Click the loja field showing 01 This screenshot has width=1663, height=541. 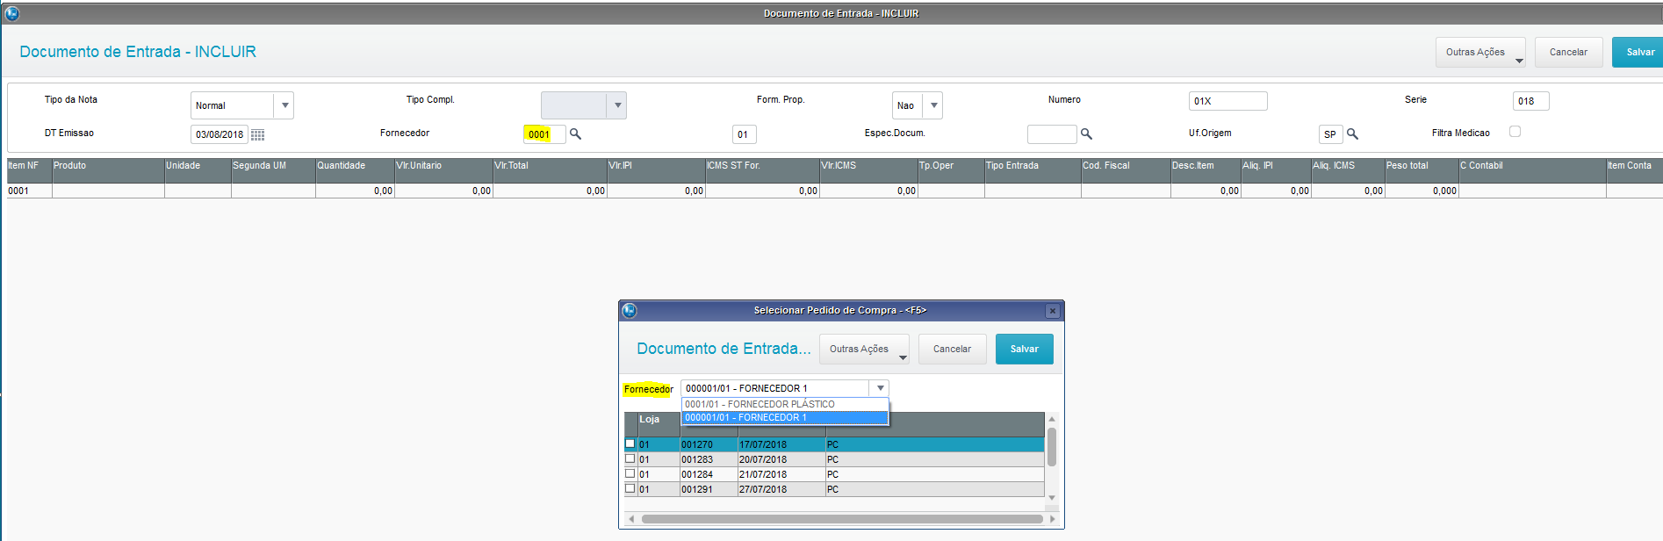click(744, 134)
